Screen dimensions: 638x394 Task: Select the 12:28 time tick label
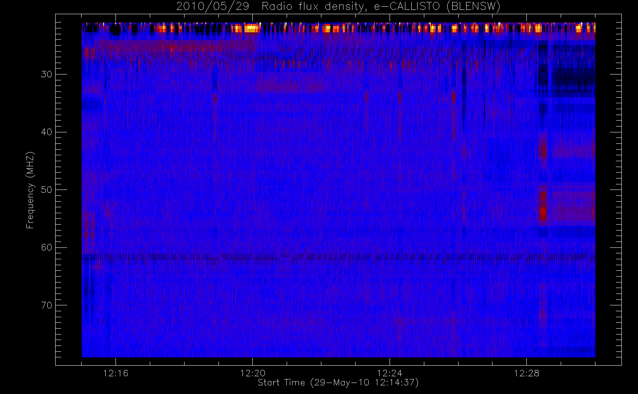coord(526,373)
